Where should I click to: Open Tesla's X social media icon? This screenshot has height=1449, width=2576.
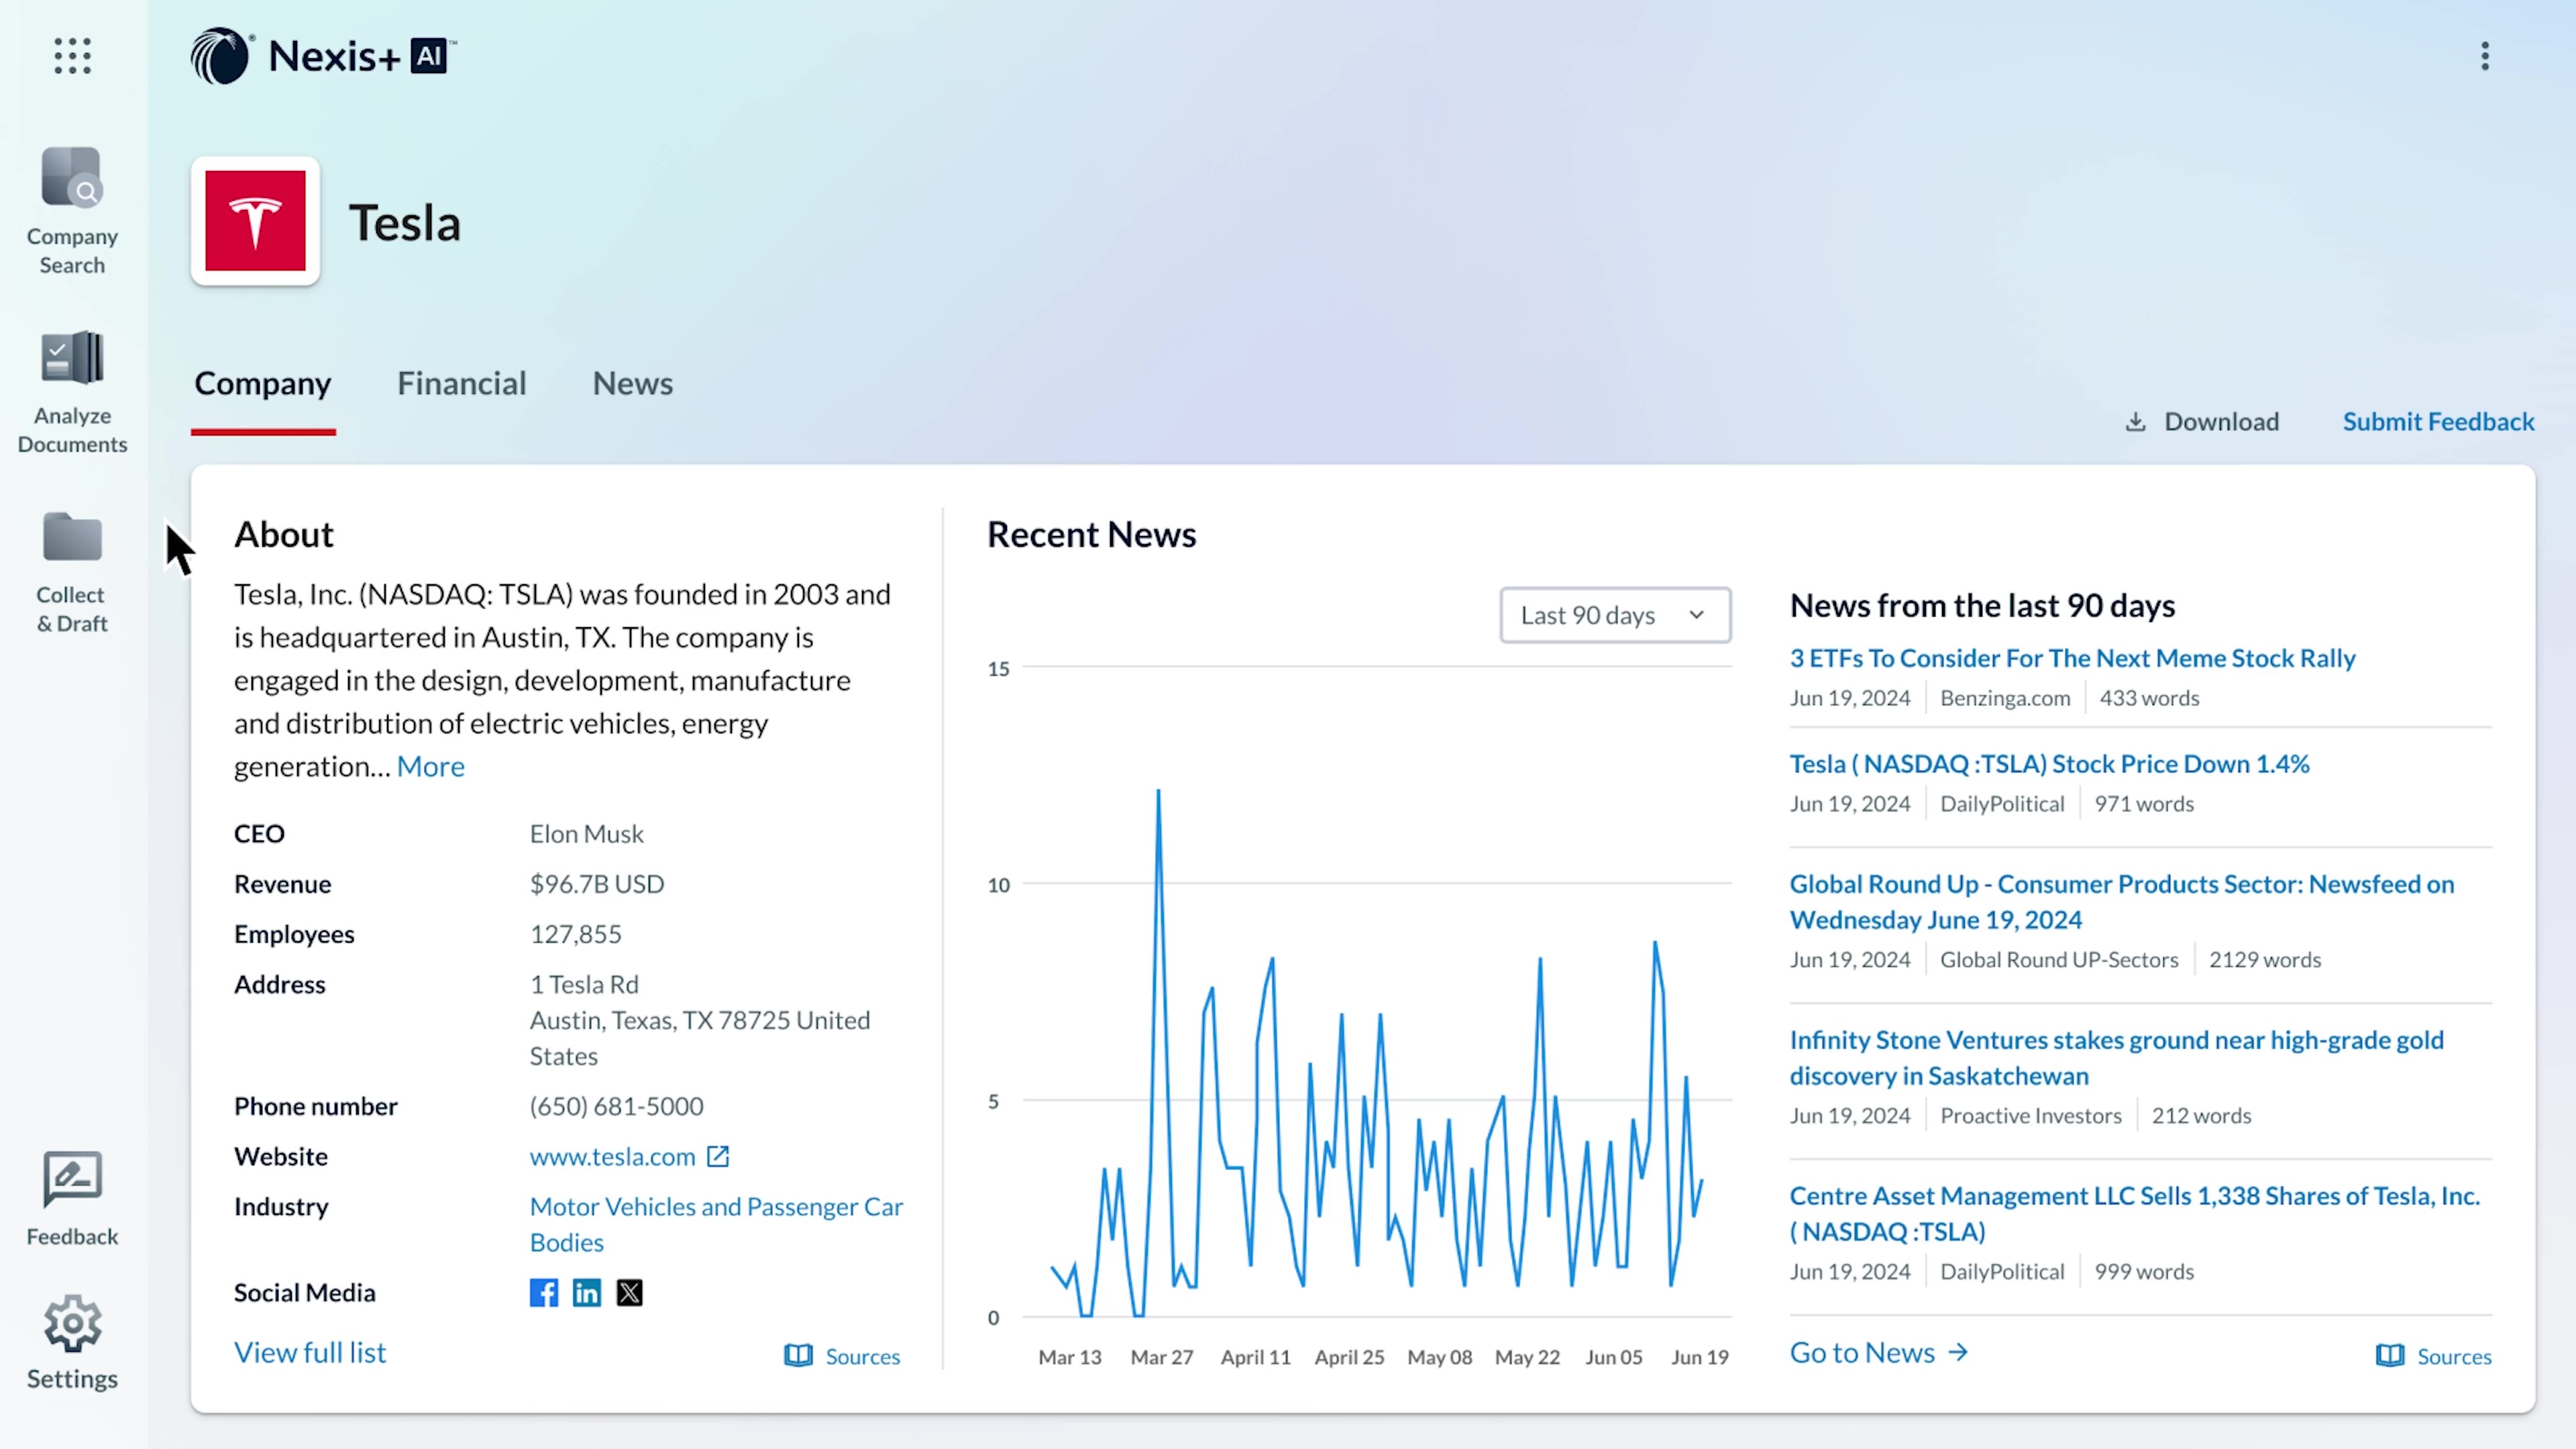tap(630, 1293)
